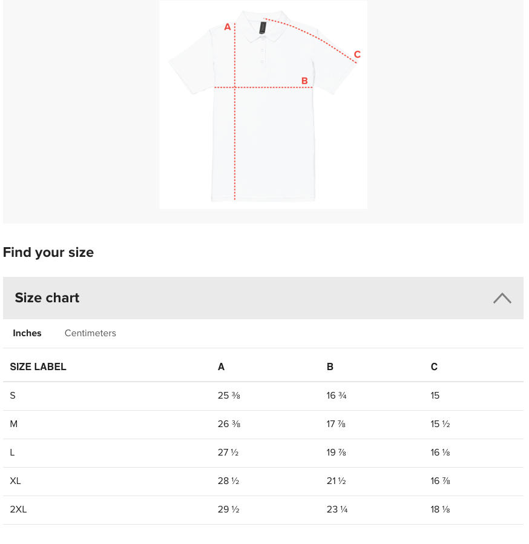Click the 2XL chest value 23 ¼
This screenshot has height=544, width=529.
click(x=337, y=509)
